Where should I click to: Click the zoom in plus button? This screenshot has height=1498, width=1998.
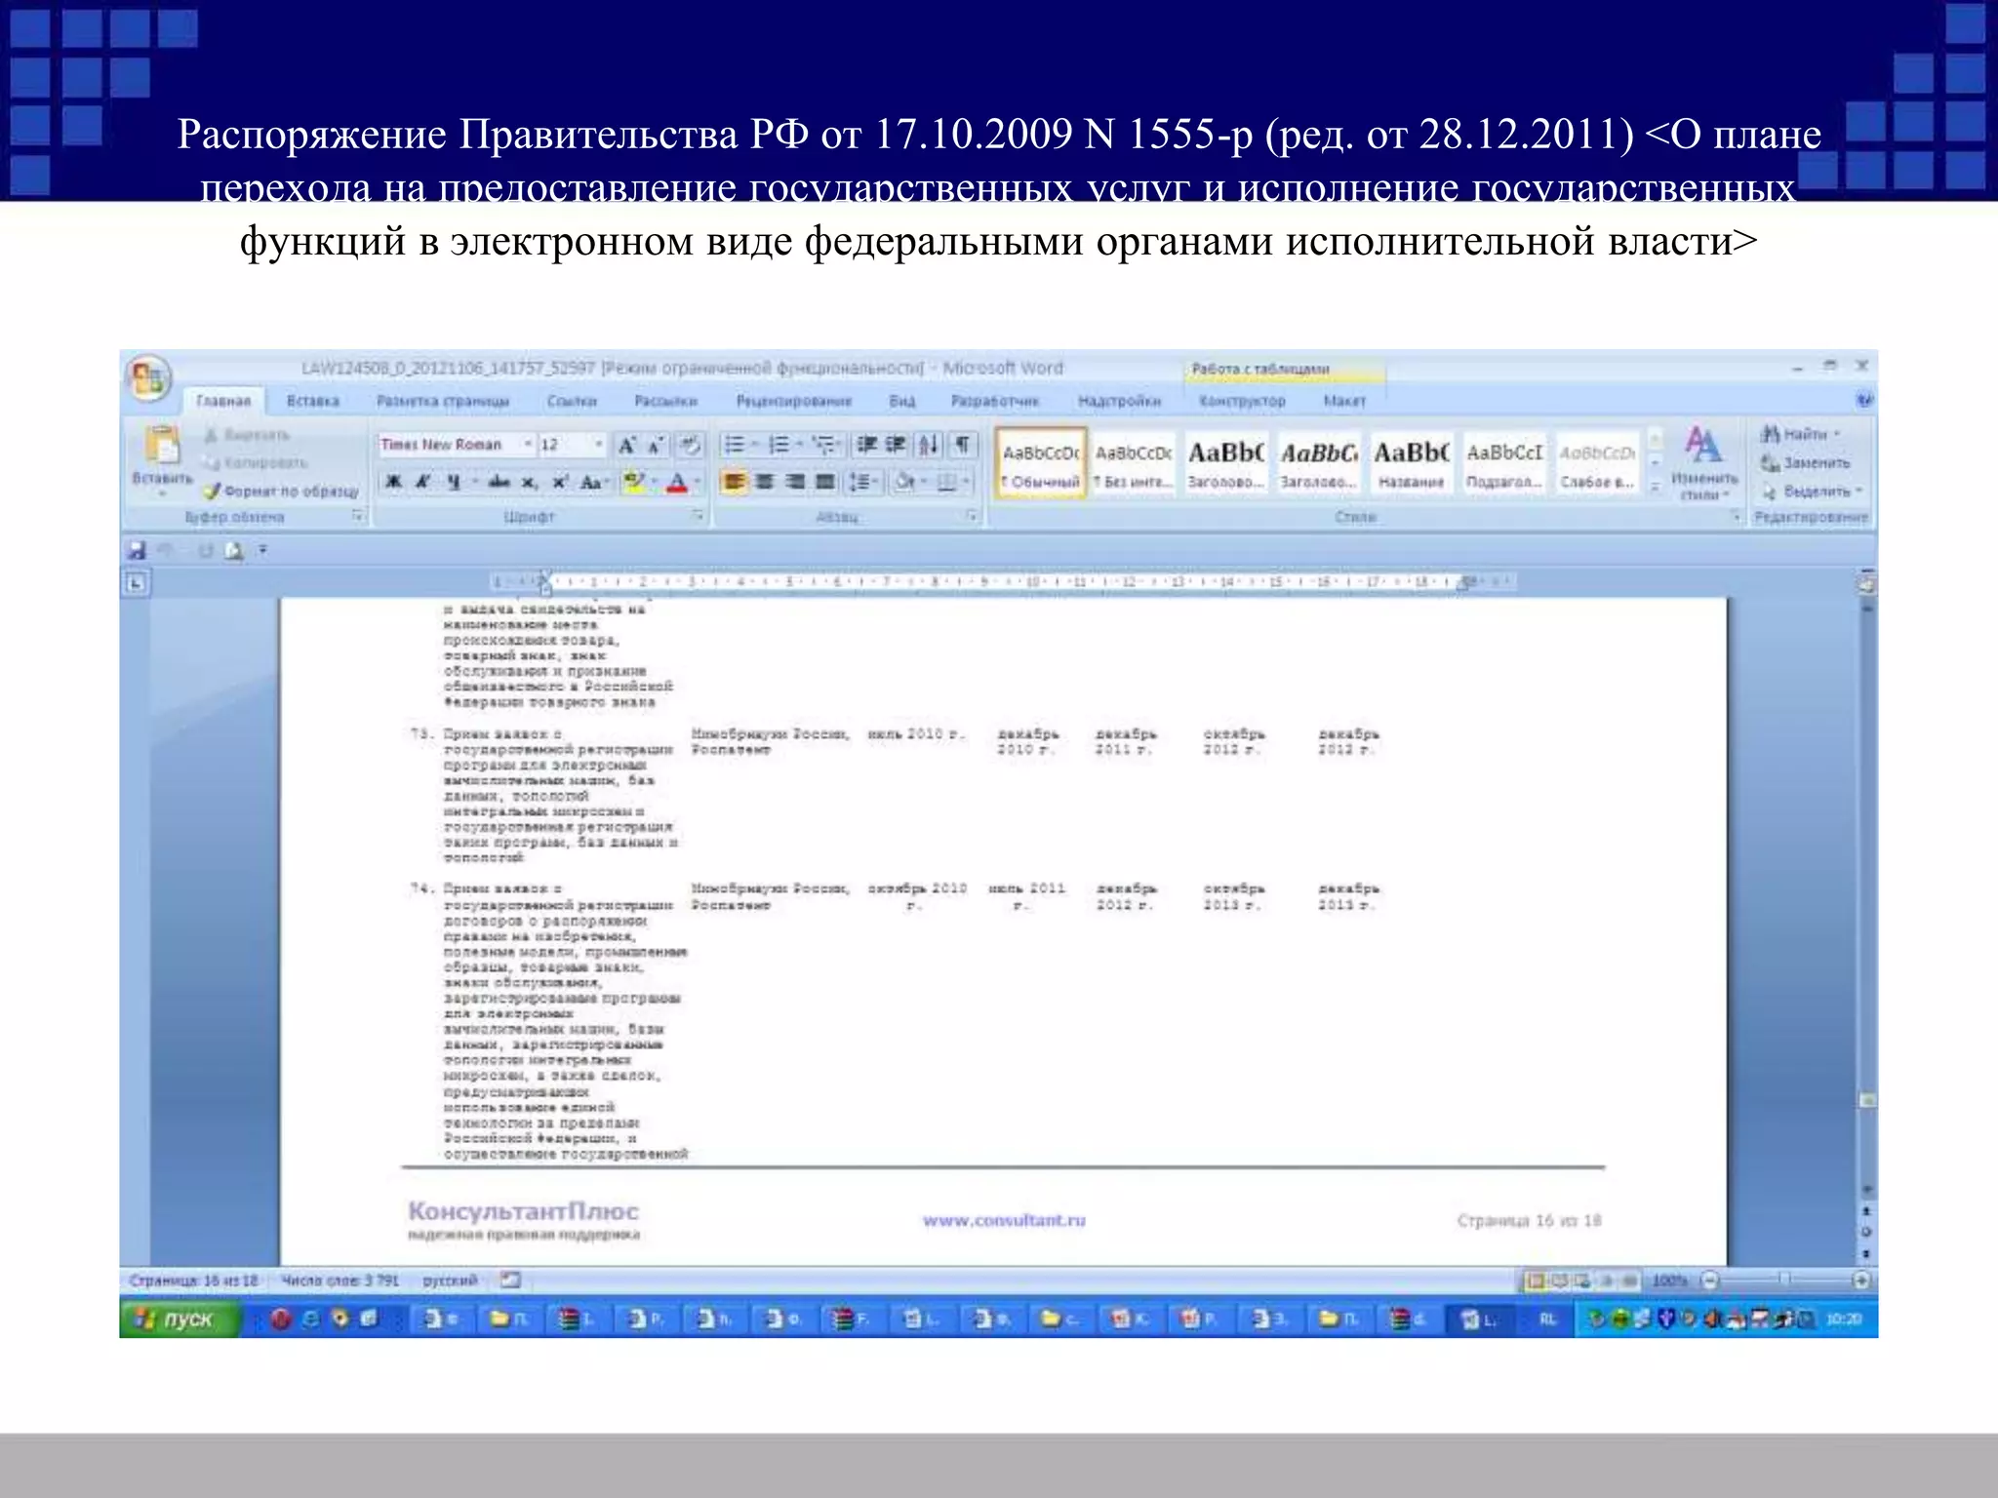point(1860,1281)
